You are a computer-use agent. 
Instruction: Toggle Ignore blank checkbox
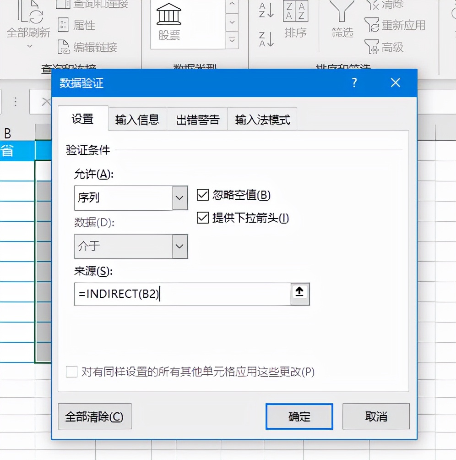click(202, 195)
